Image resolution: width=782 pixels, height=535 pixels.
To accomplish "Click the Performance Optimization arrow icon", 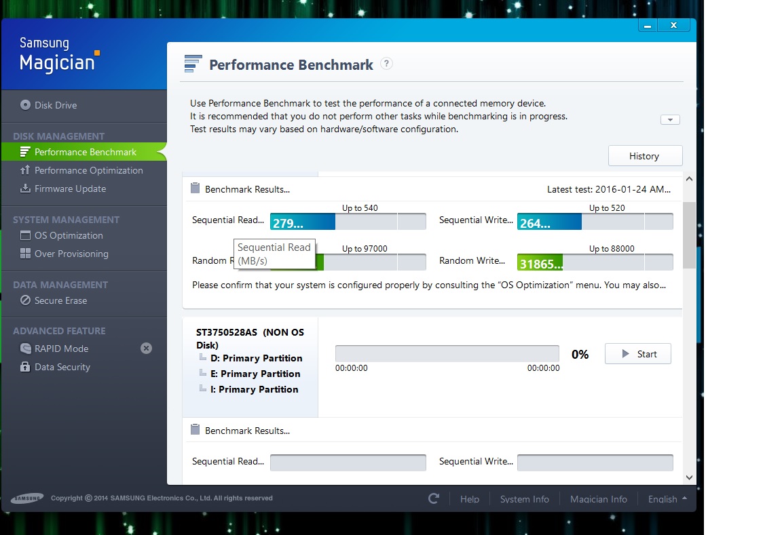I will (25, 170).
